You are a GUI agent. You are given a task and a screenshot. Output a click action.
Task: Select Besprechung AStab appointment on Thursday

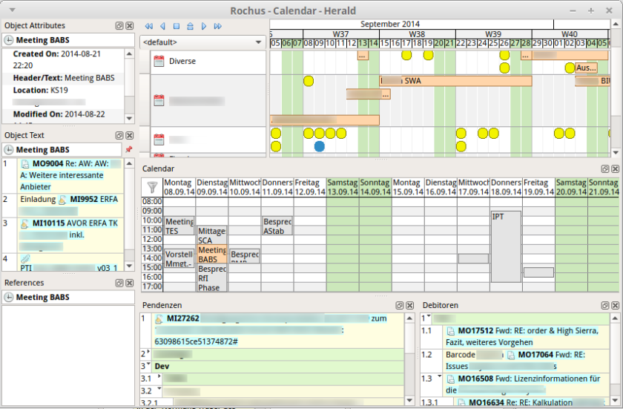(x=277, y=226)
